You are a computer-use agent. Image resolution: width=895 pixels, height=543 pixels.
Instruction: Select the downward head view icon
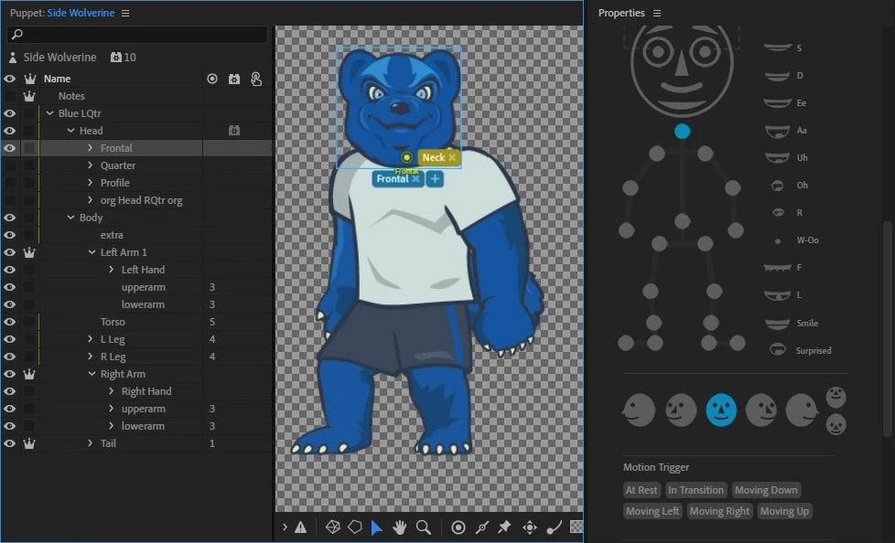tap(836, 424)
